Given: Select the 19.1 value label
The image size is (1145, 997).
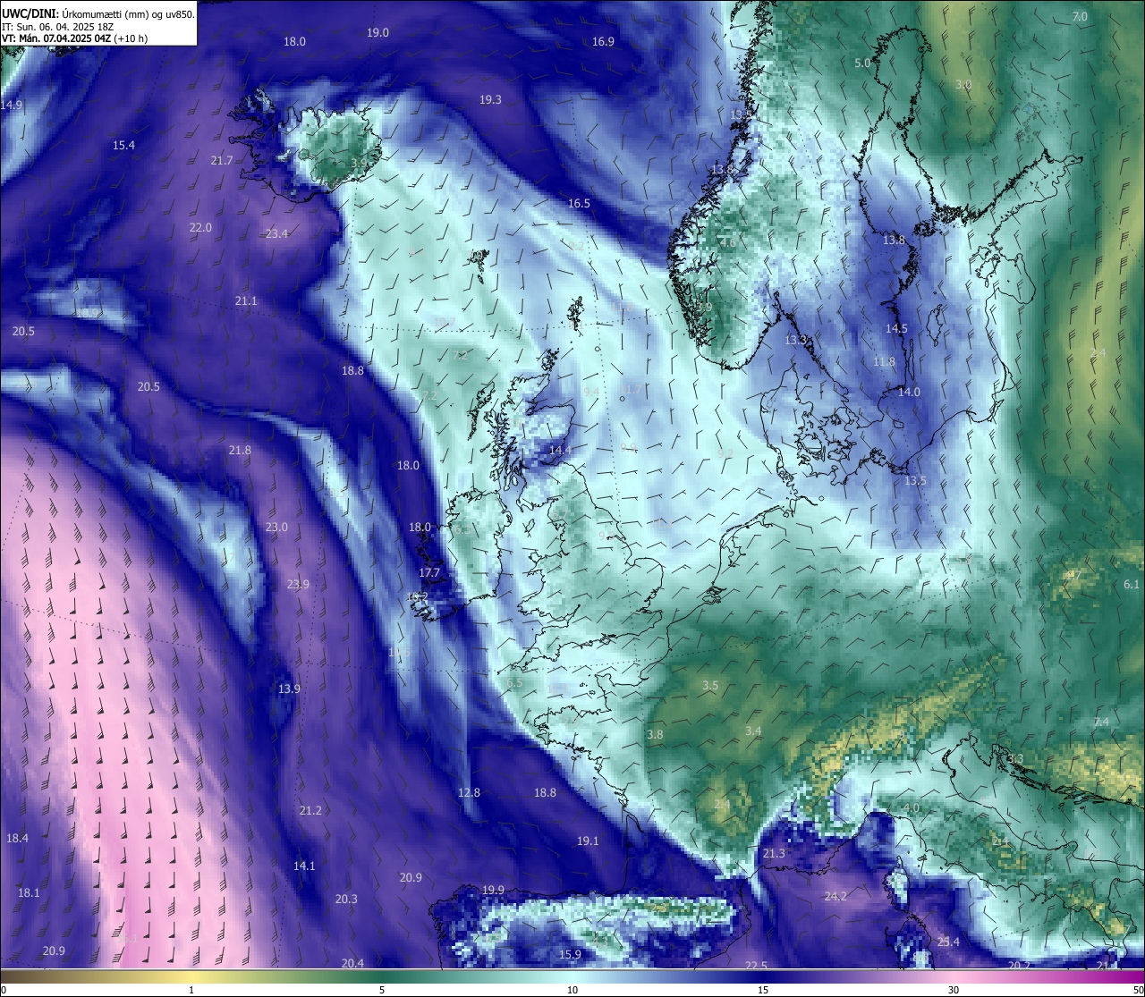Looking at the screenshot, I should (588, 841).
